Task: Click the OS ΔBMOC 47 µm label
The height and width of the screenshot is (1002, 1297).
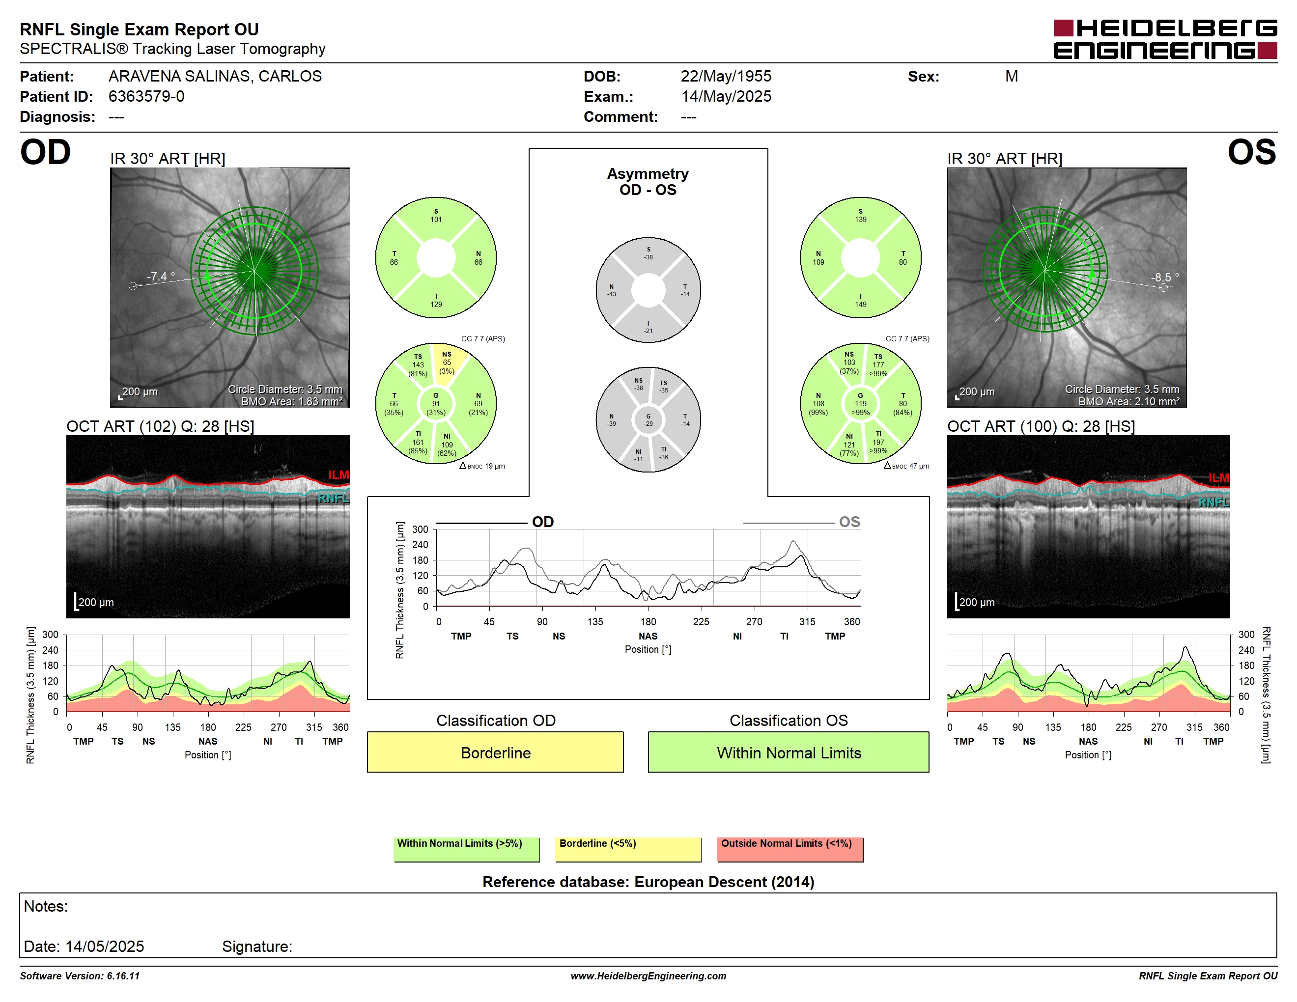Action: tap(906, 466)
